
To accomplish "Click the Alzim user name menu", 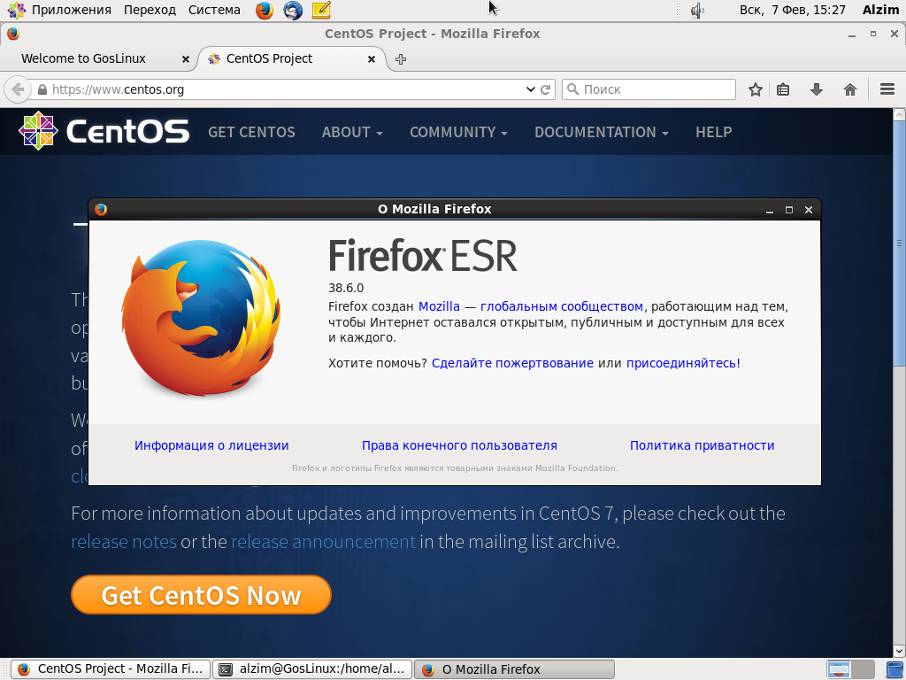I will (x=880, y=10).
